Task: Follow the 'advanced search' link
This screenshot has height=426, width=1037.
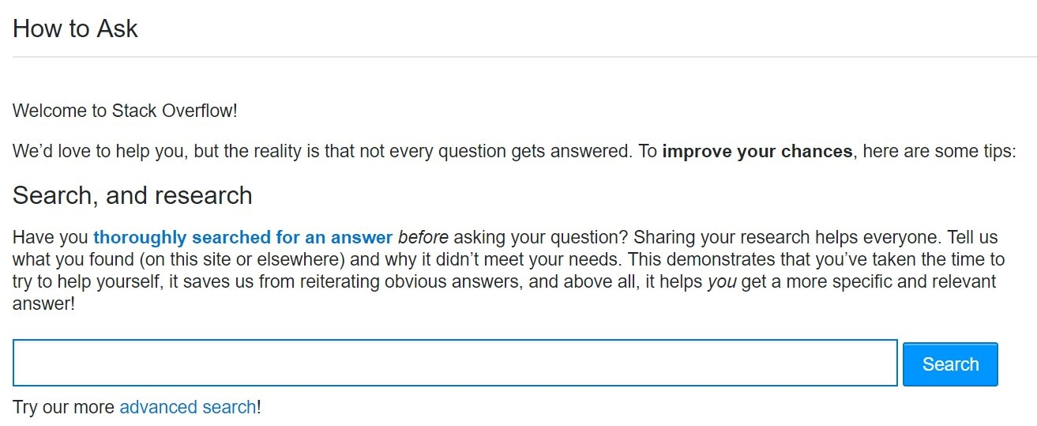Action: coord(188,407)
